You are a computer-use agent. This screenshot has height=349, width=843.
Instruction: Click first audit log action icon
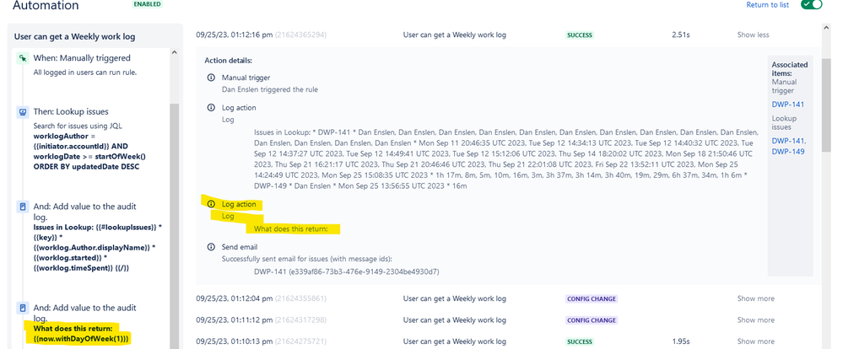[x=23, y=207]
